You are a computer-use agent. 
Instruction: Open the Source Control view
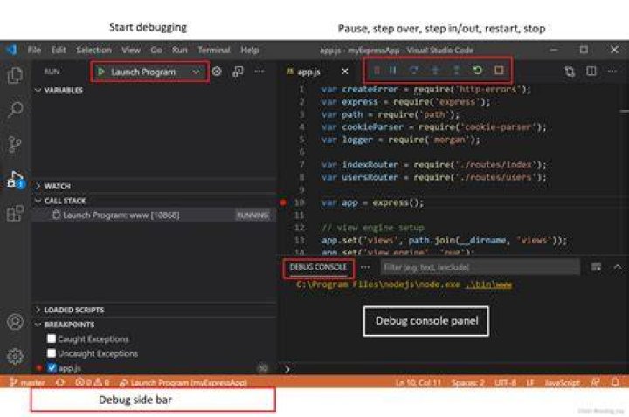(x=15, y=144)
